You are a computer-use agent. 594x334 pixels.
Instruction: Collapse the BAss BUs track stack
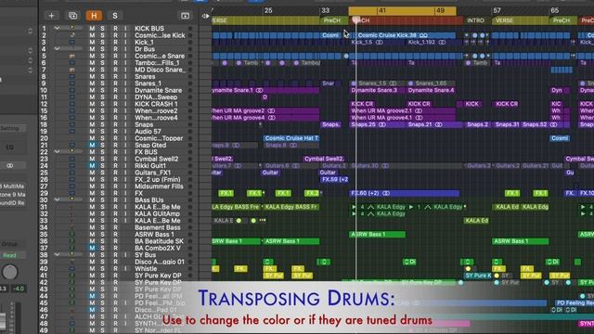pos(57,199)
